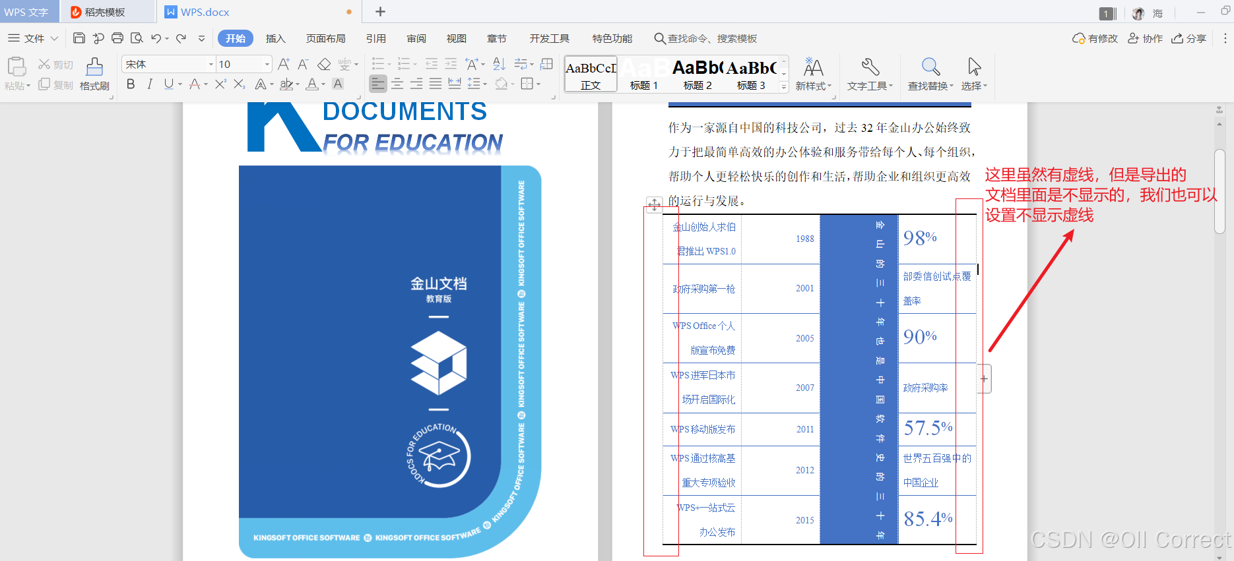The image size is (1234, 561).
Task: Click the search commands field 查找命令
Action: pos(705,38)
